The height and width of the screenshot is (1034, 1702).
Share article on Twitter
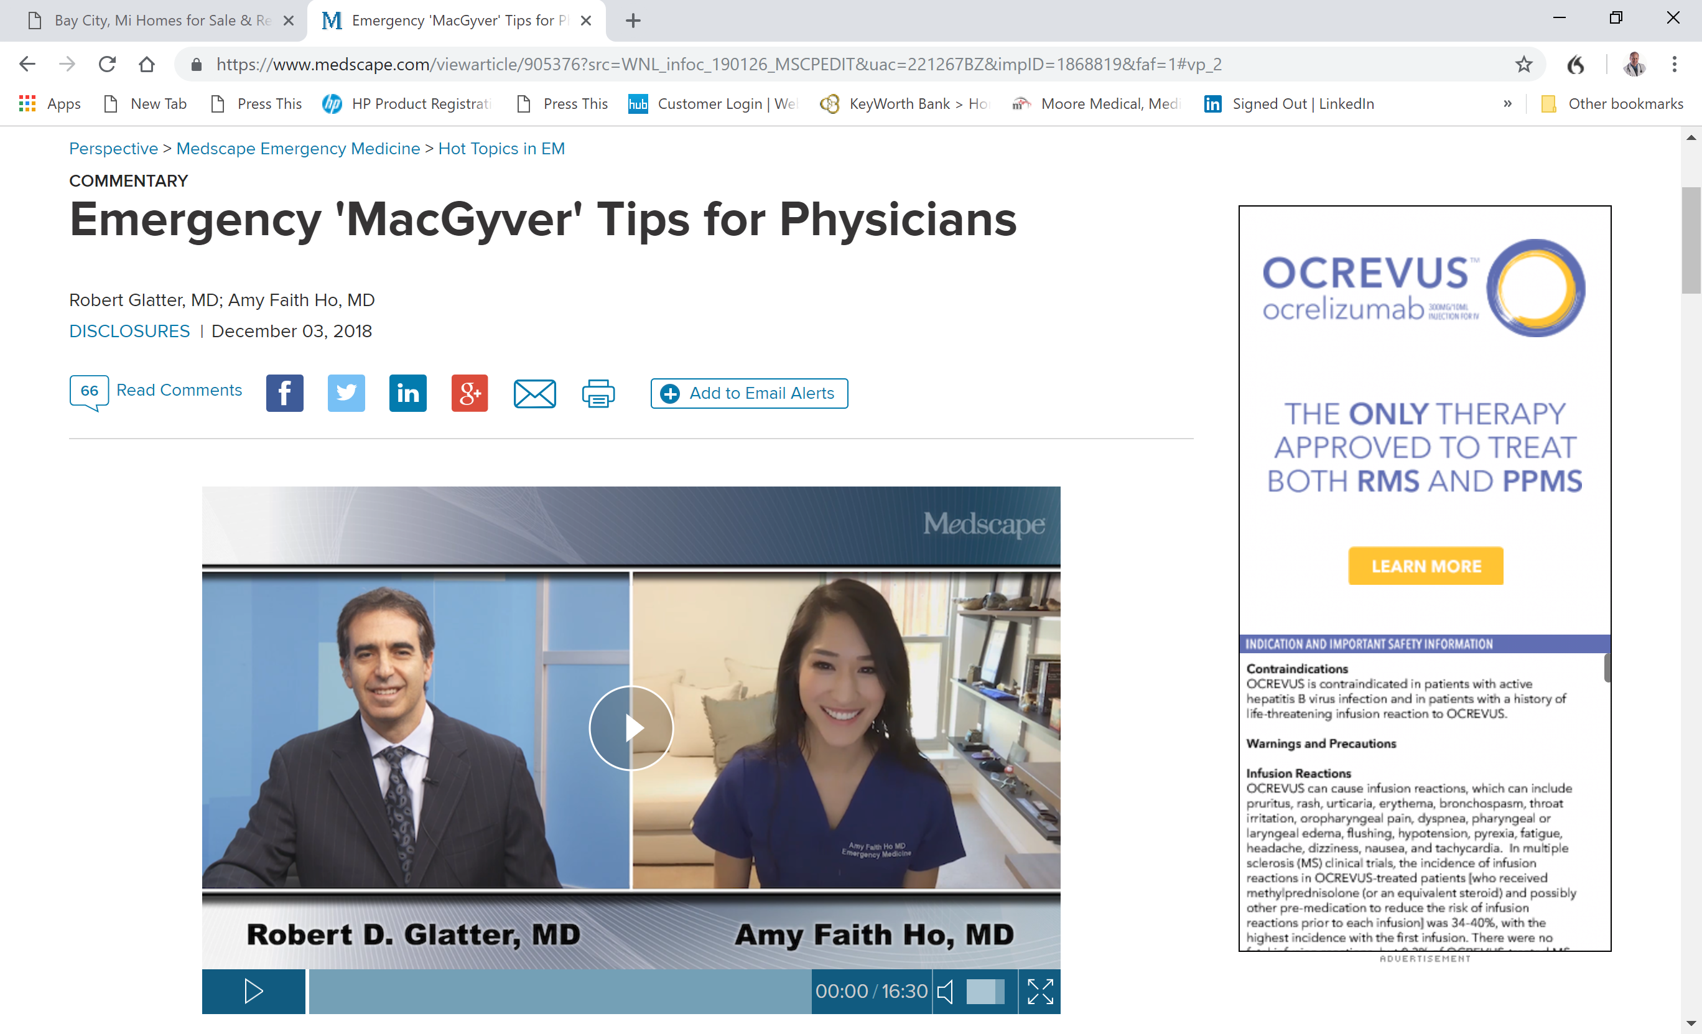click(x=346, y=393)
